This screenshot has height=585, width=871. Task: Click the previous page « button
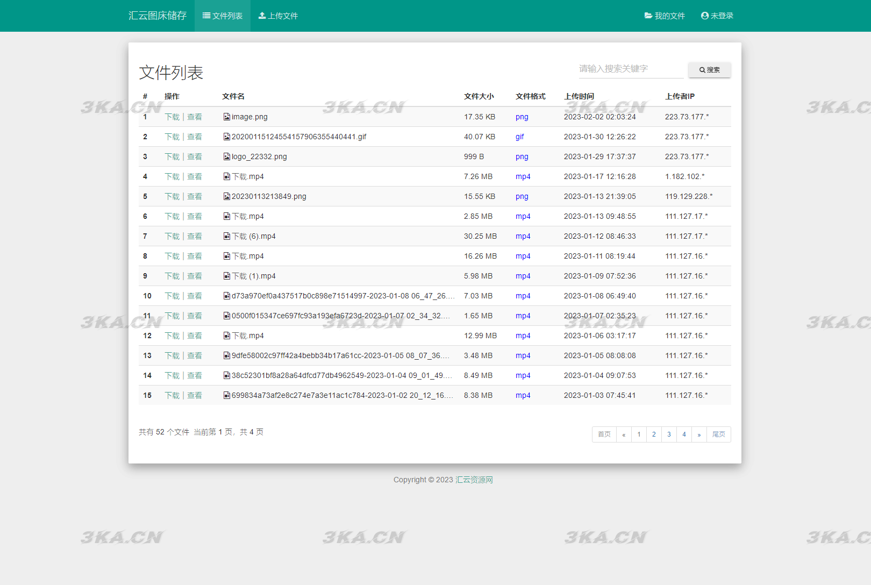624,434
